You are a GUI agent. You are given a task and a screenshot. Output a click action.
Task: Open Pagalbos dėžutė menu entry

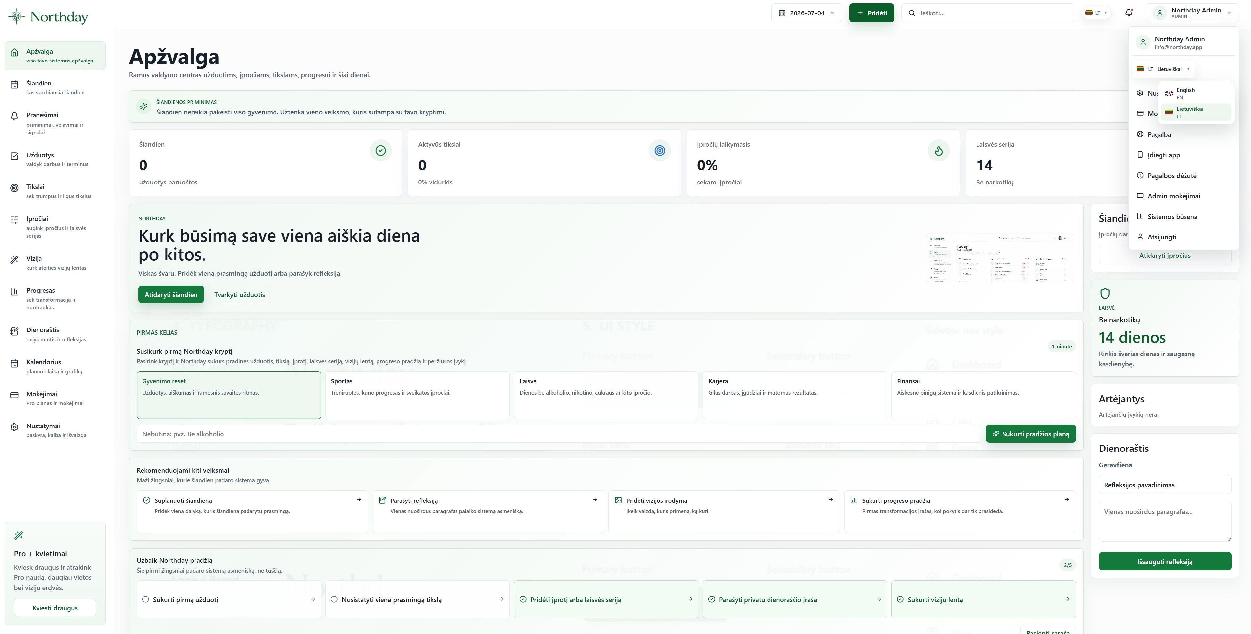click(1184, 176)
